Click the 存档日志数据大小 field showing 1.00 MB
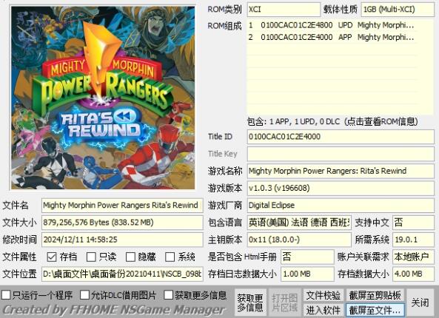This screenshot has width=439, height=318. tap(307, 274)
